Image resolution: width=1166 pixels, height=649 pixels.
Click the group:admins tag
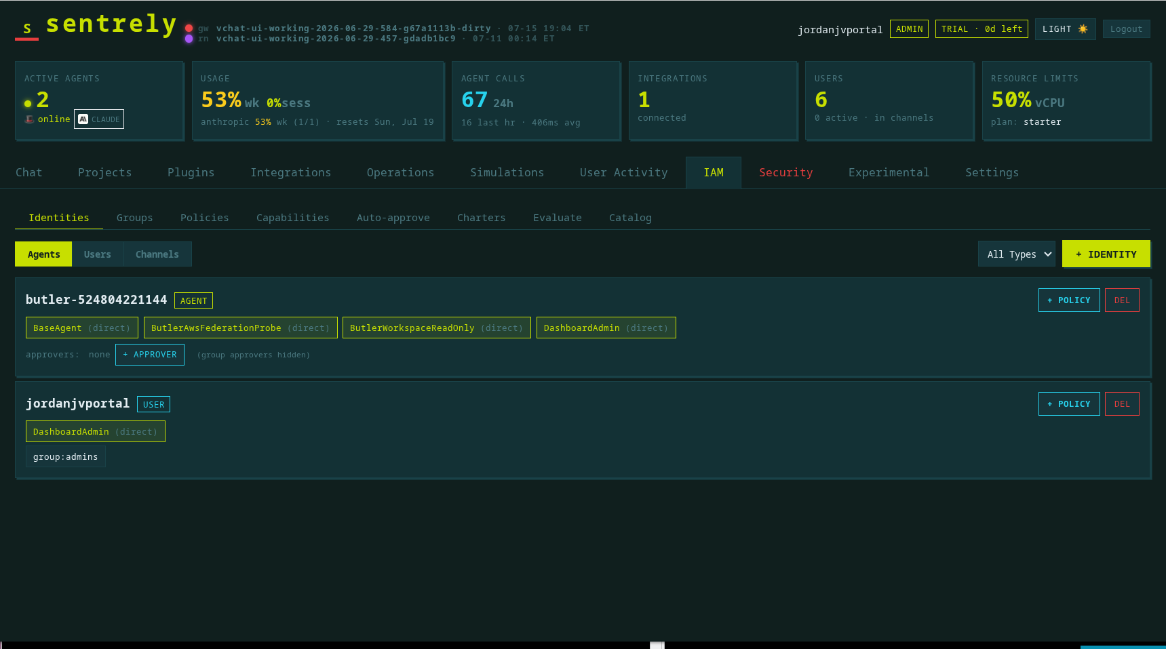coord(66,457)
